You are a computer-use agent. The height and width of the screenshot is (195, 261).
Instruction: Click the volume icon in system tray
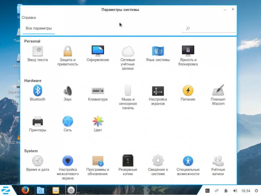[235, 191]
